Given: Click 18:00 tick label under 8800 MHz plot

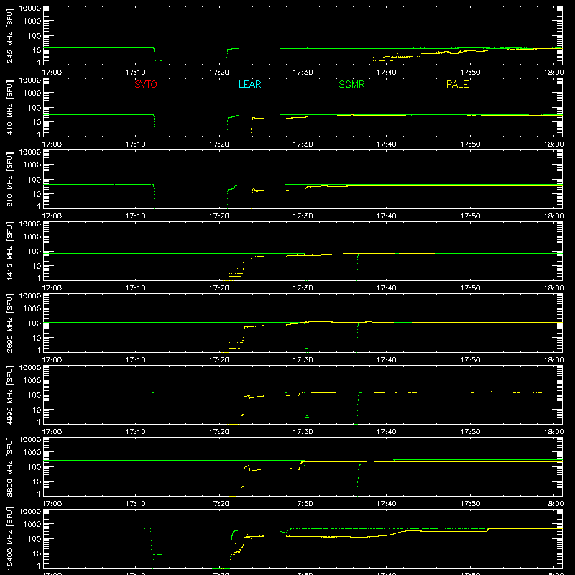Looking at the screenshot, I should (553, 504).
